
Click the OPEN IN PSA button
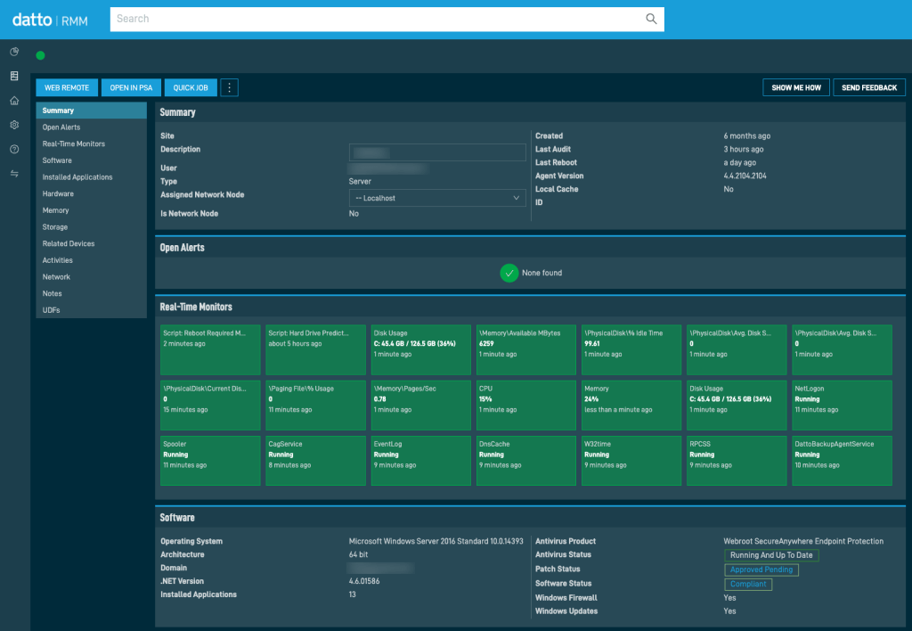coord(131,87)
